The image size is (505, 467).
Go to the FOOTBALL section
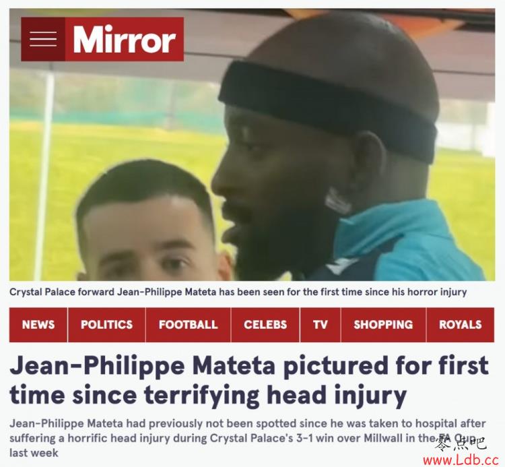click(188, 325)
